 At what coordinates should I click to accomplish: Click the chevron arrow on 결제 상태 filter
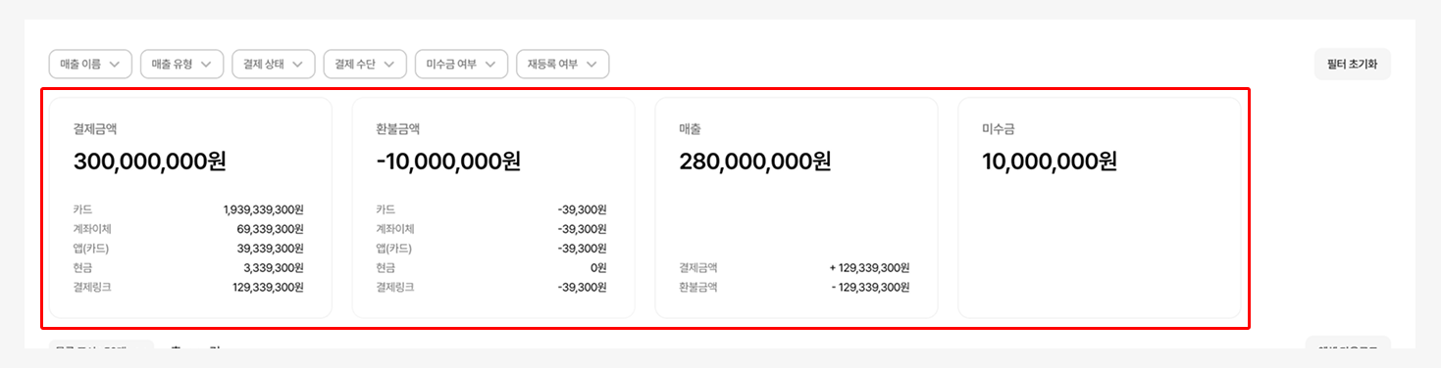pyautogui.click(x=298, y=65)
